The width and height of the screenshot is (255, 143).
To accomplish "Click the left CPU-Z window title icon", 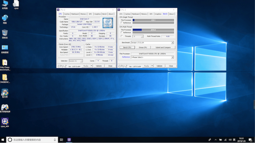I will [x=58, y=10].
